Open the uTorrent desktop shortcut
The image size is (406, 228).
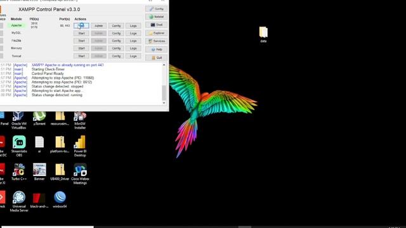(39, 118)
